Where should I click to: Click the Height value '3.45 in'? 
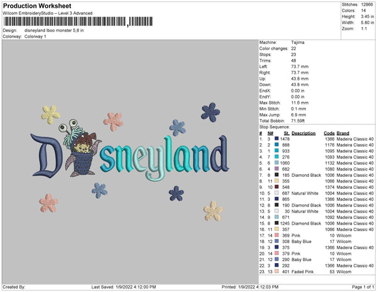(368, 16)
